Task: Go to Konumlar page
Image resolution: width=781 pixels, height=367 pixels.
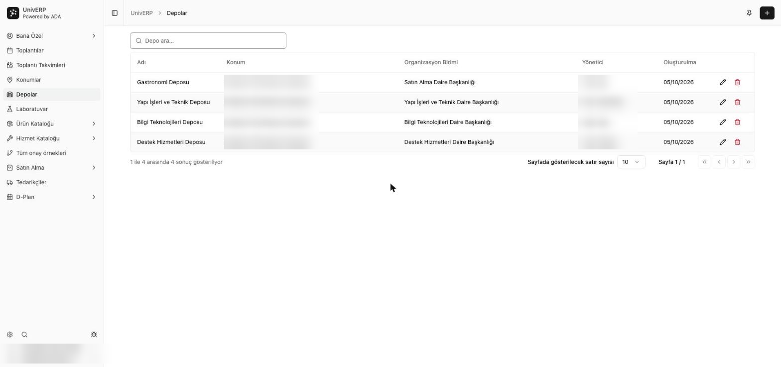Action: click(52, 80)
